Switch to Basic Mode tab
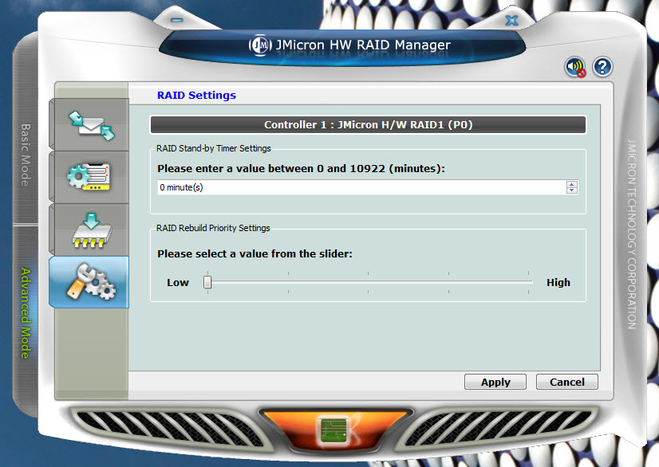The width and height of the screenshot is (659, 467). tap(26, 155)
